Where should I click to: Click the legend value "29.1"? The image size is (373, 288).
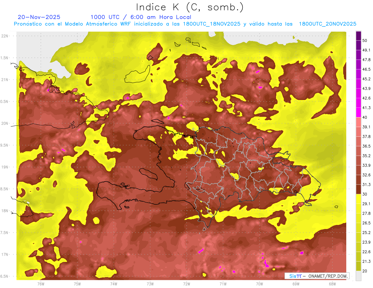[366, 204]
